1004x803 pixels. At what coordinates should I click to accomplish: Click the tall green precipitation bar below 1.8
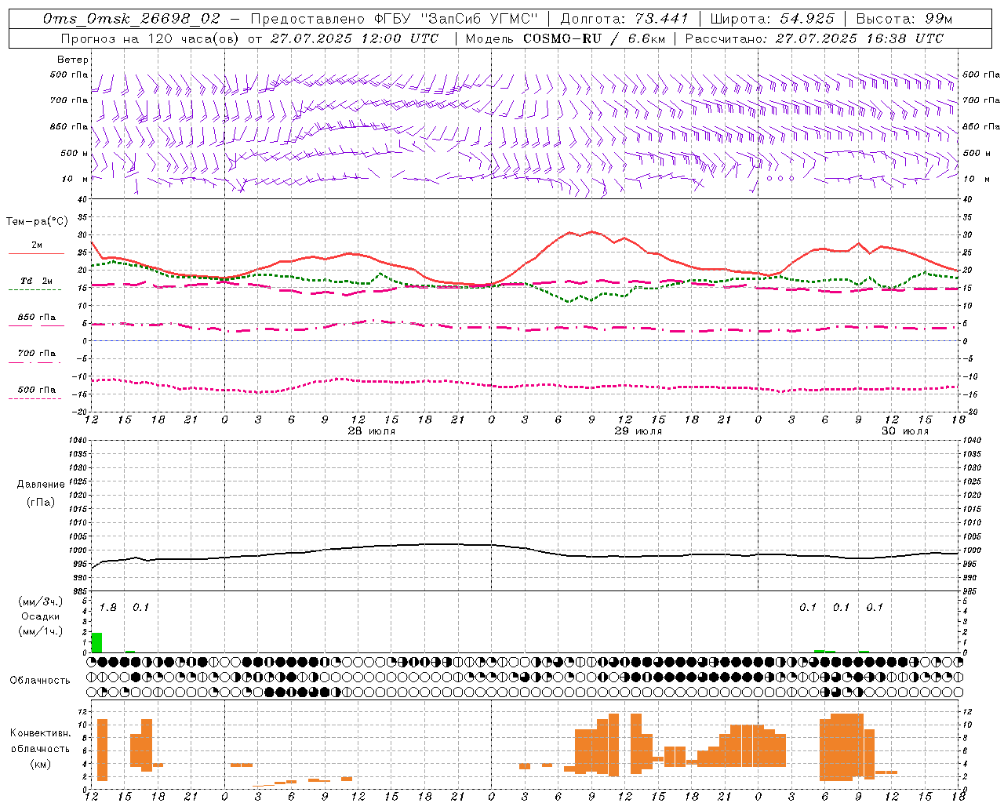click(x=97, y=642)
